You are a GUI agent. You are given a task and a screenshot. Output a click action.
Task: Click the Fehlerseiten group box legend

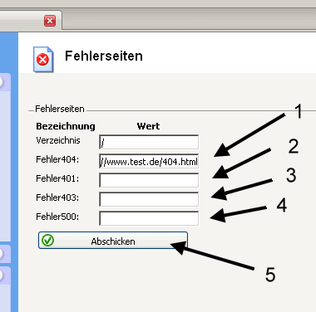(60, 109)
